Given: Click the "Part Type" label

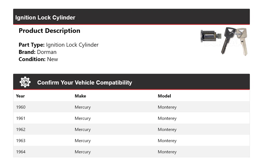Looking at the screenshot, I should pyautogui.click(x=32, y=45).
